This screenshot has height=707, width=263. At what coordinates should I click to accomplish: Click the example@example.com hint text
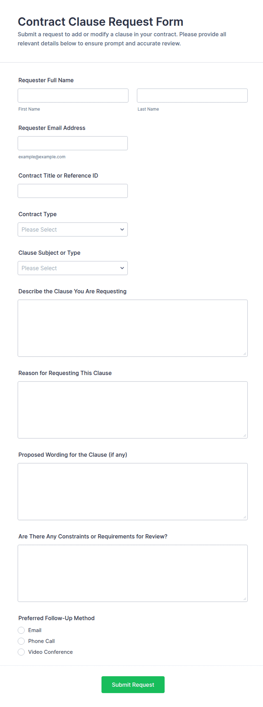[x=42, y=157]
